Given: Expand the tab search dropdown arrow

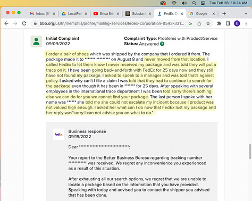Looking at the screenshot, I should pos(246,14).
